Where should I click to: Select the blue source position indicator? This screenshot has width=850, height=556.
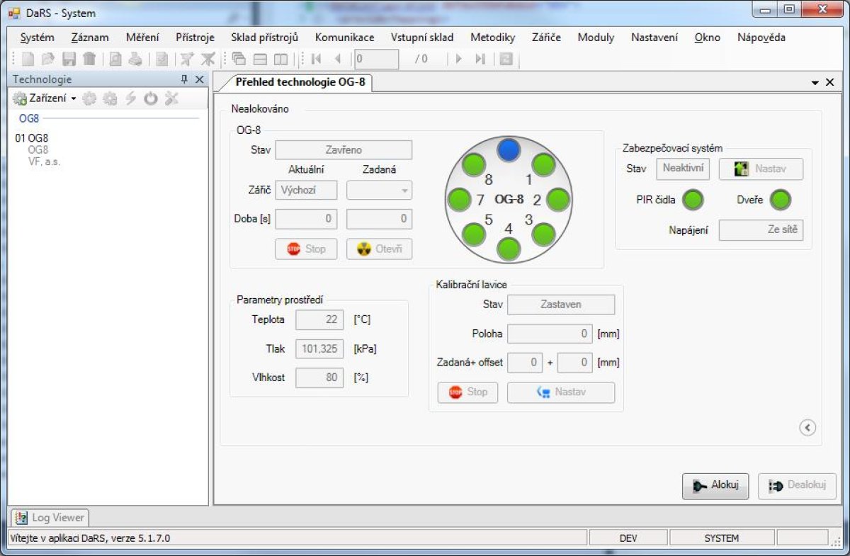pos(509,149)
